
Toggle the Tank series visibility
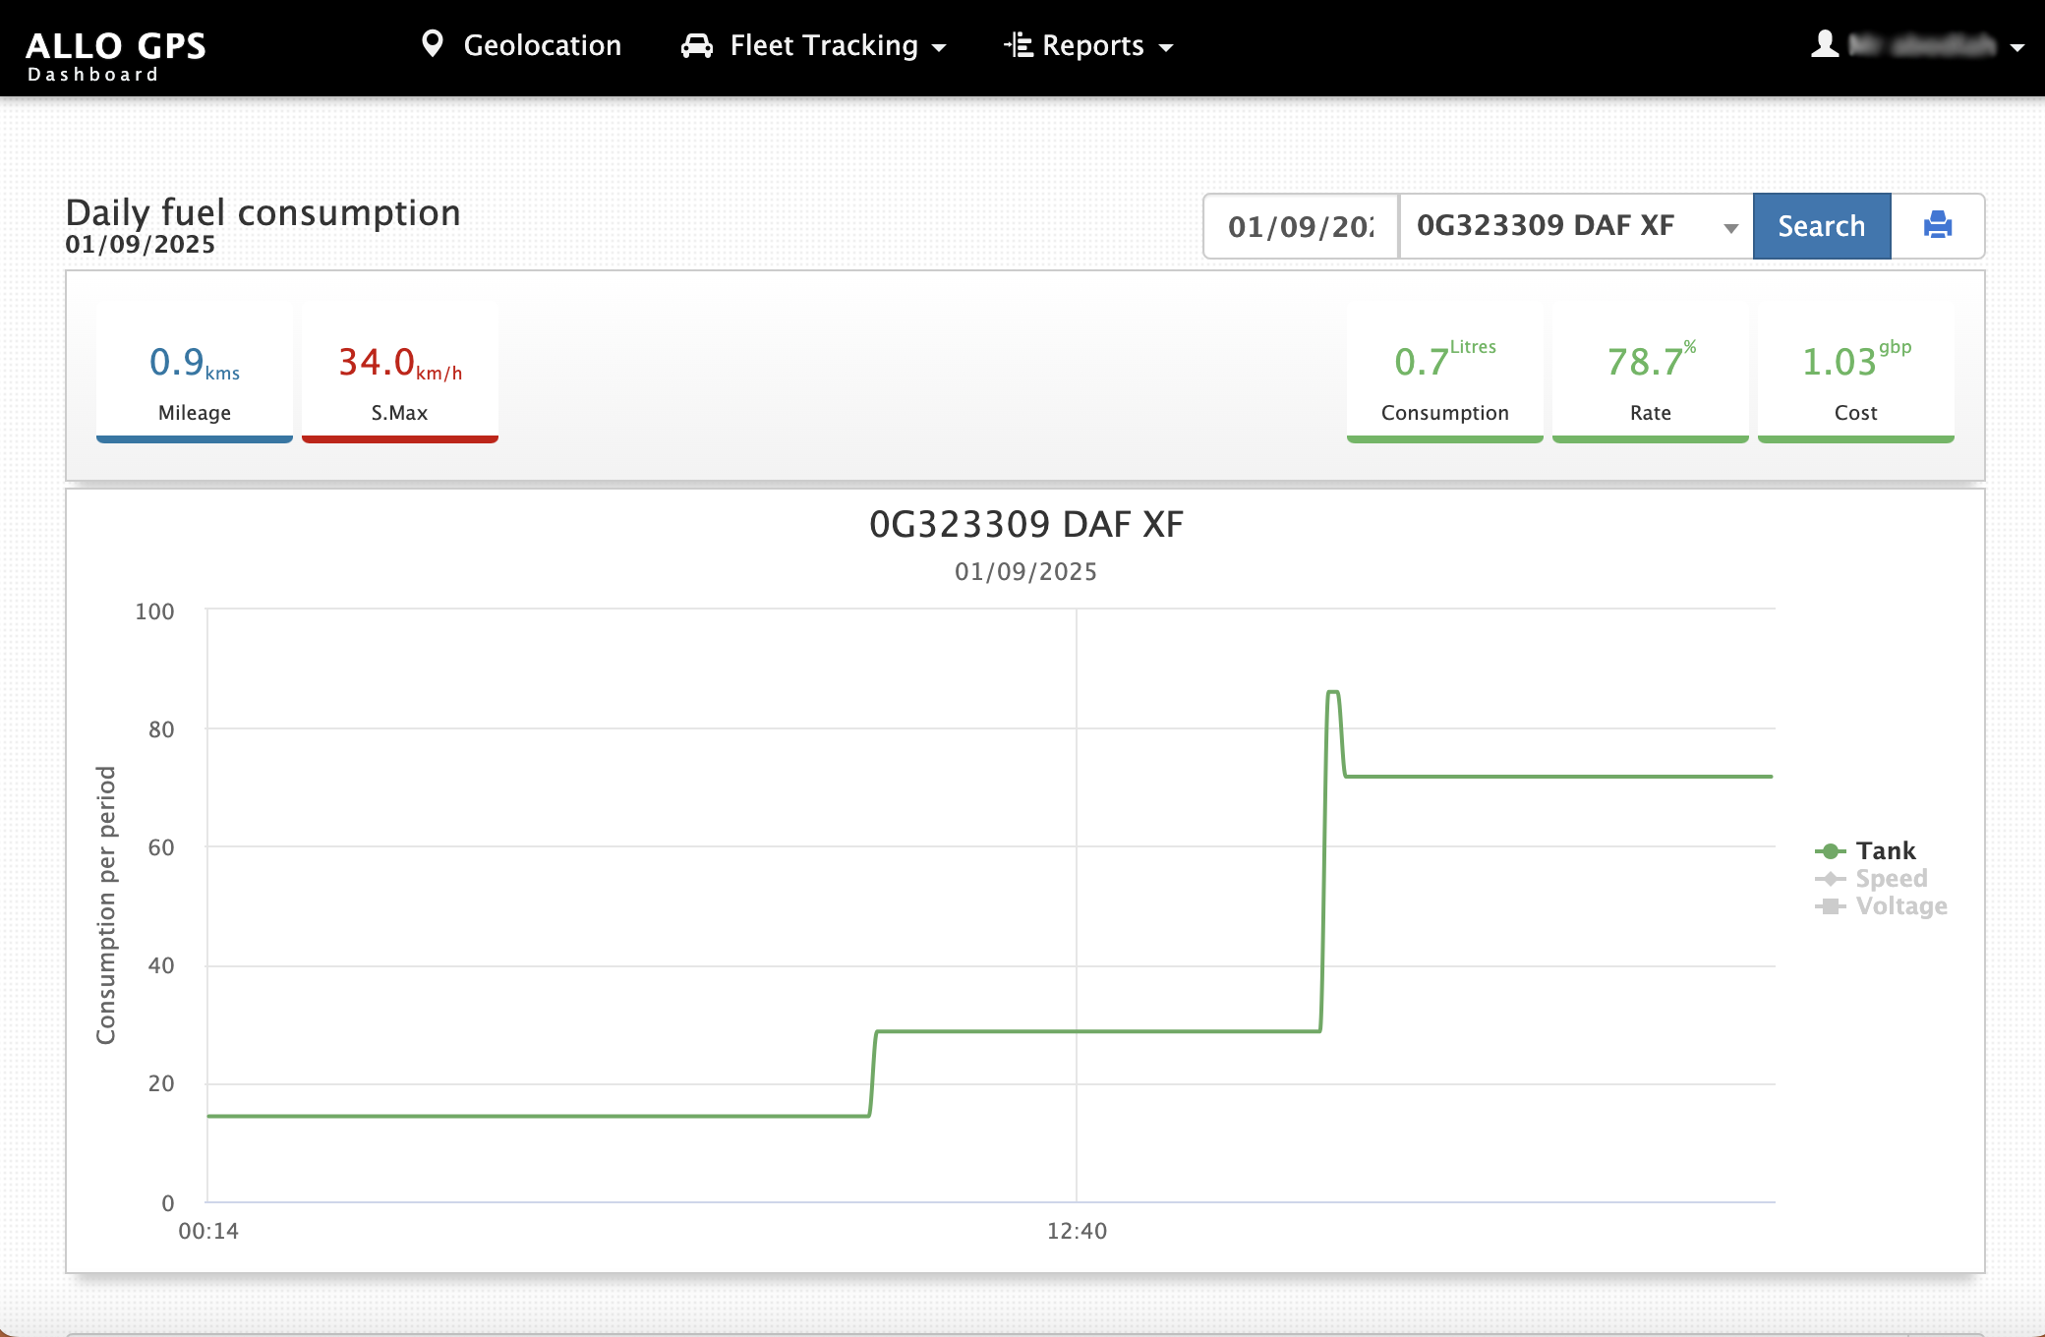point(1885,851)
